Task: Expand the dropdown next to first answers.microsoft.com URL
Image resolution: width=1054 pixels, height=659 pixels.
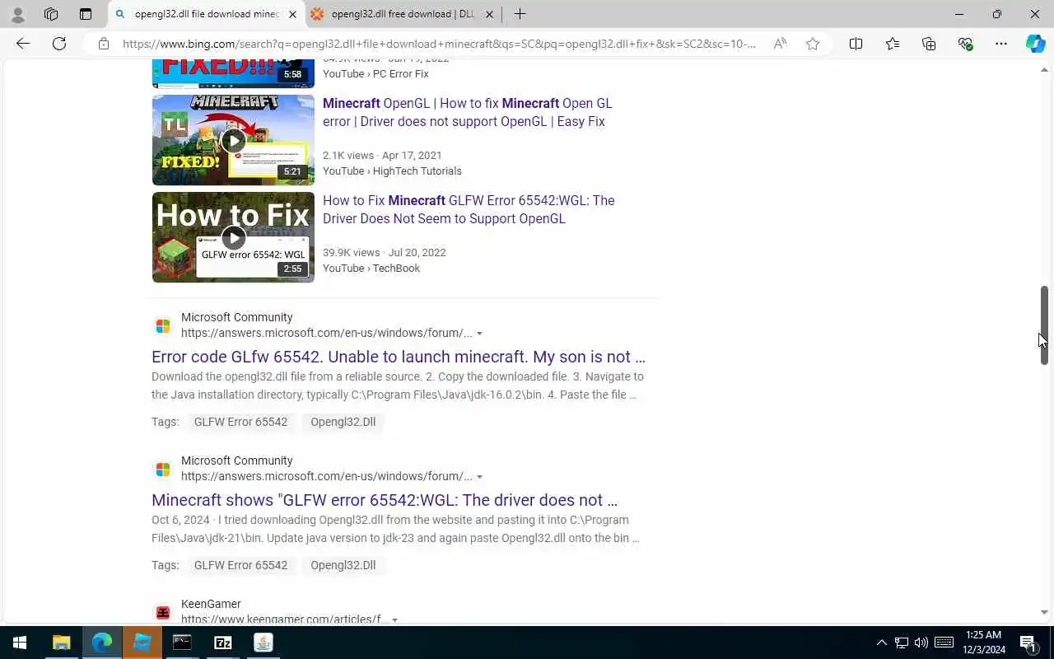Action: tap(479, 334)
